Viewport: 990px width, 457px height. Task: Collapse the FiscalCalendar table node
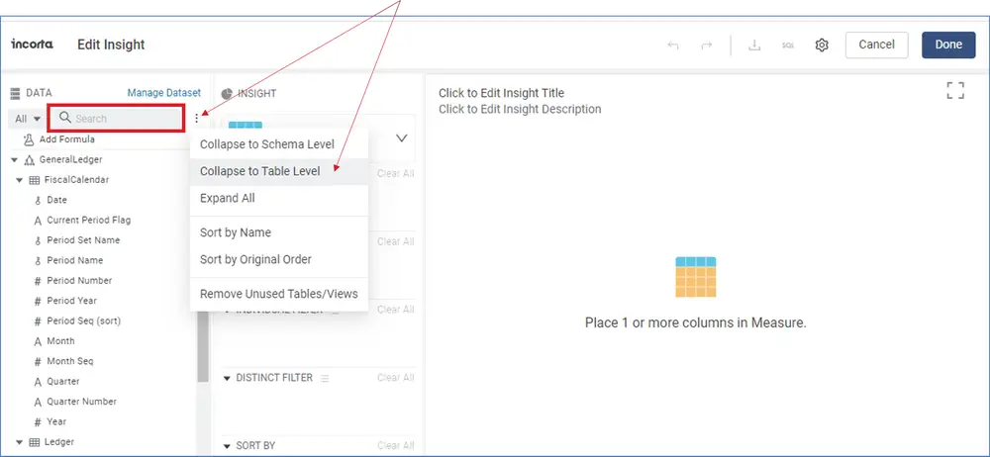point(20,181)
